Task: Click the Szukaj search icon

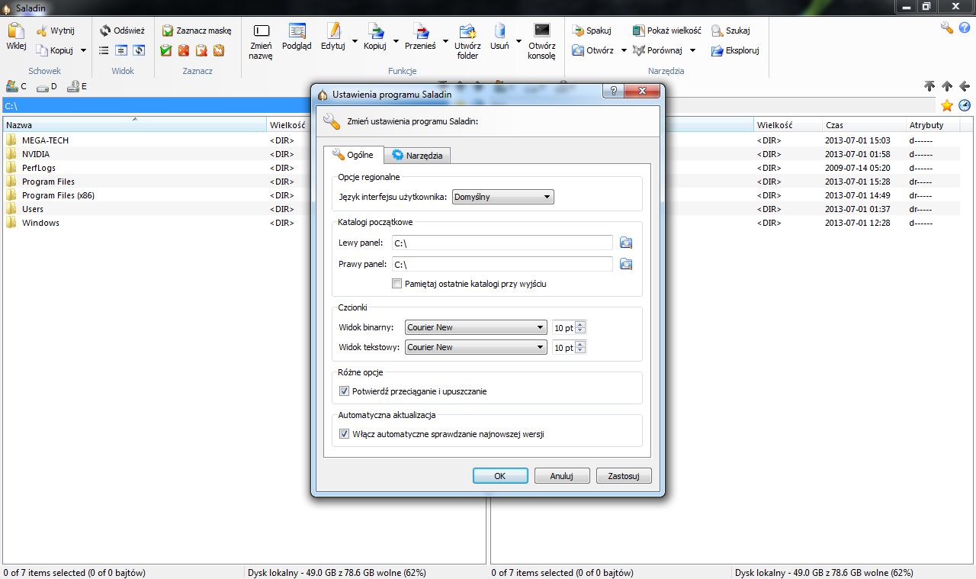Action: (x=718, y=31)
